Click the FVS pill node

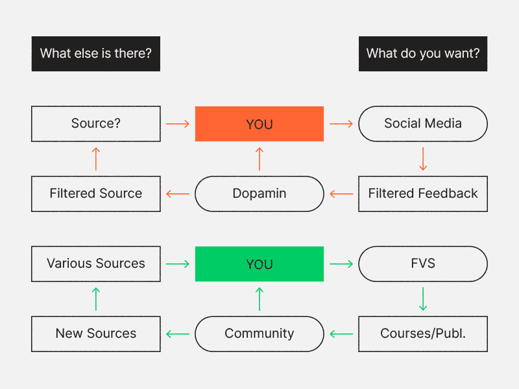(423, 264)
